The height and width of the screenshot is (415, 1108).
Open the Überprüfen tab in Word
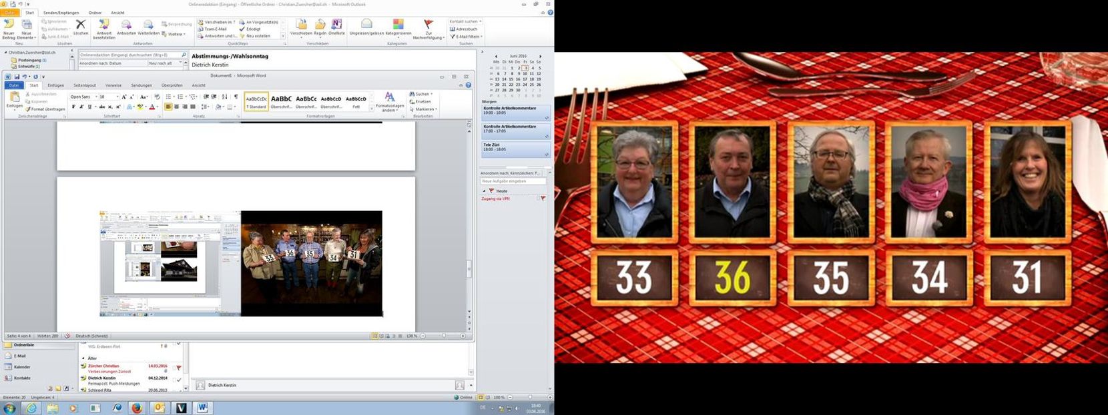[x=172, y=85]
